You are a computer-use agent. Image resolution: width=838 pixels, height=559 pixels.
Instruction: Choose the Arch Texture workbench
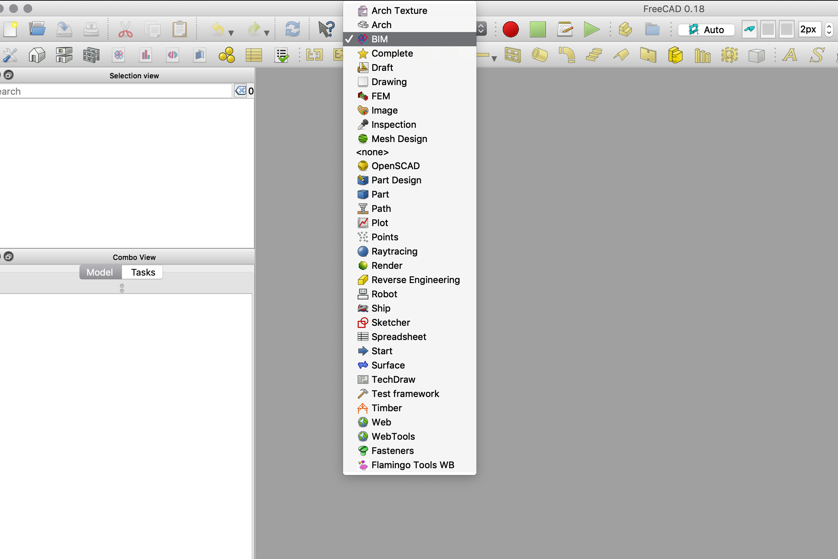tap(409, 11)
